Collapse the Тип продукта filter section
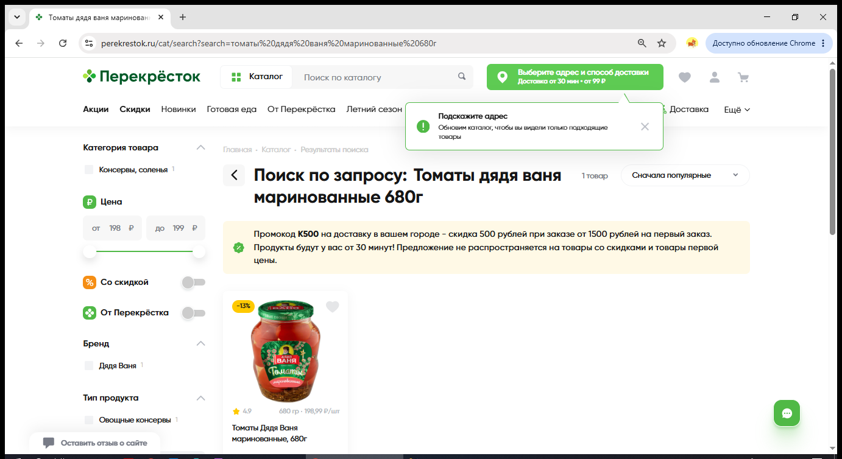This screenshot has height=459, width=842. [x=200, y=398]
